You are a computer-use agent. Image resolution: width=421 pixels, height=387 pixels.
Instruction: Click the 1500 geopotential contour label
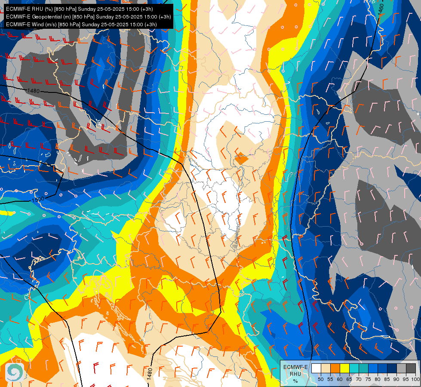38,200
